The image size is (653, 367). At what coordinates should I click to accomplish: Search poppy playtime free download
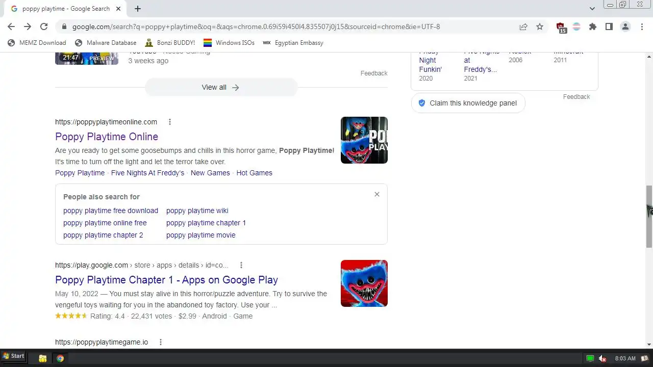pyautogui.click(x=111, y=211)
